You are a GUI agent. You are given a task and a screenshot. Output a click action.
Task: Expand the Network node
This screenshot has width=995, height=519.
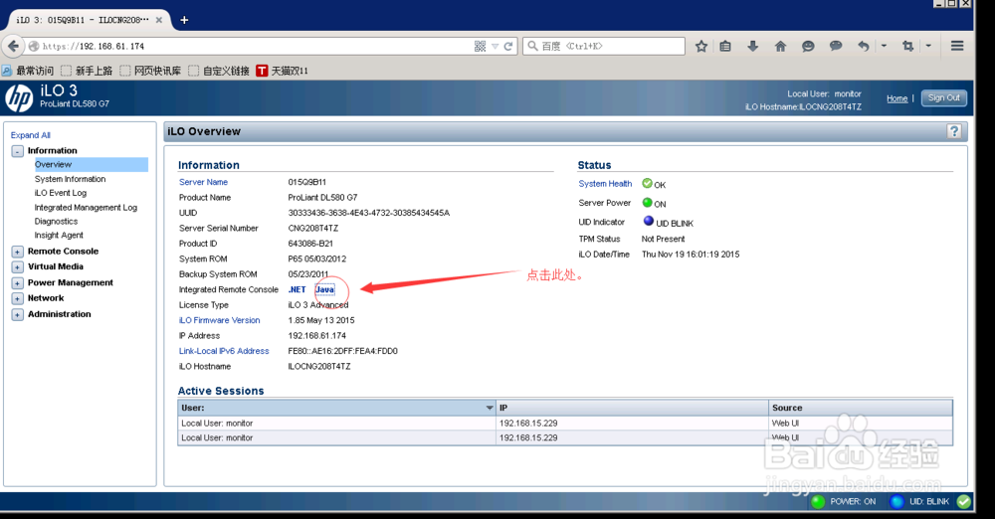pos(17,298)
